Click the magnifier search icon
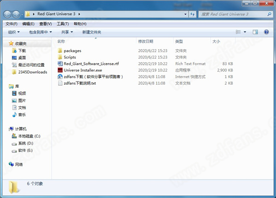 (269, 14)
